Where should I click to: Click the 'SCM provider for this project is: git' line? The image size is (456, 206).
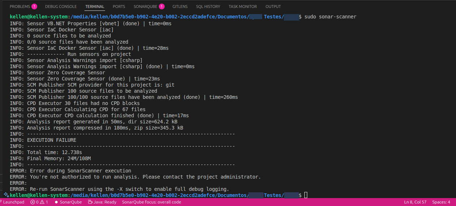click(92, 85)
